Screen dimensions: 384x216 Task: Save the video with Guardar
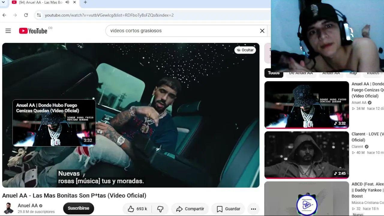pyautogui.click(x=228, y=209)
